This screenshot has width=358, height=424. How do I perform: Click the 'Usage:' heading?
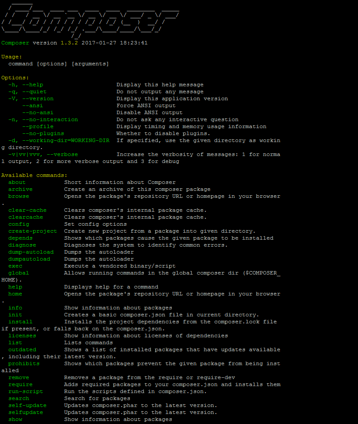tap(12, 57)
